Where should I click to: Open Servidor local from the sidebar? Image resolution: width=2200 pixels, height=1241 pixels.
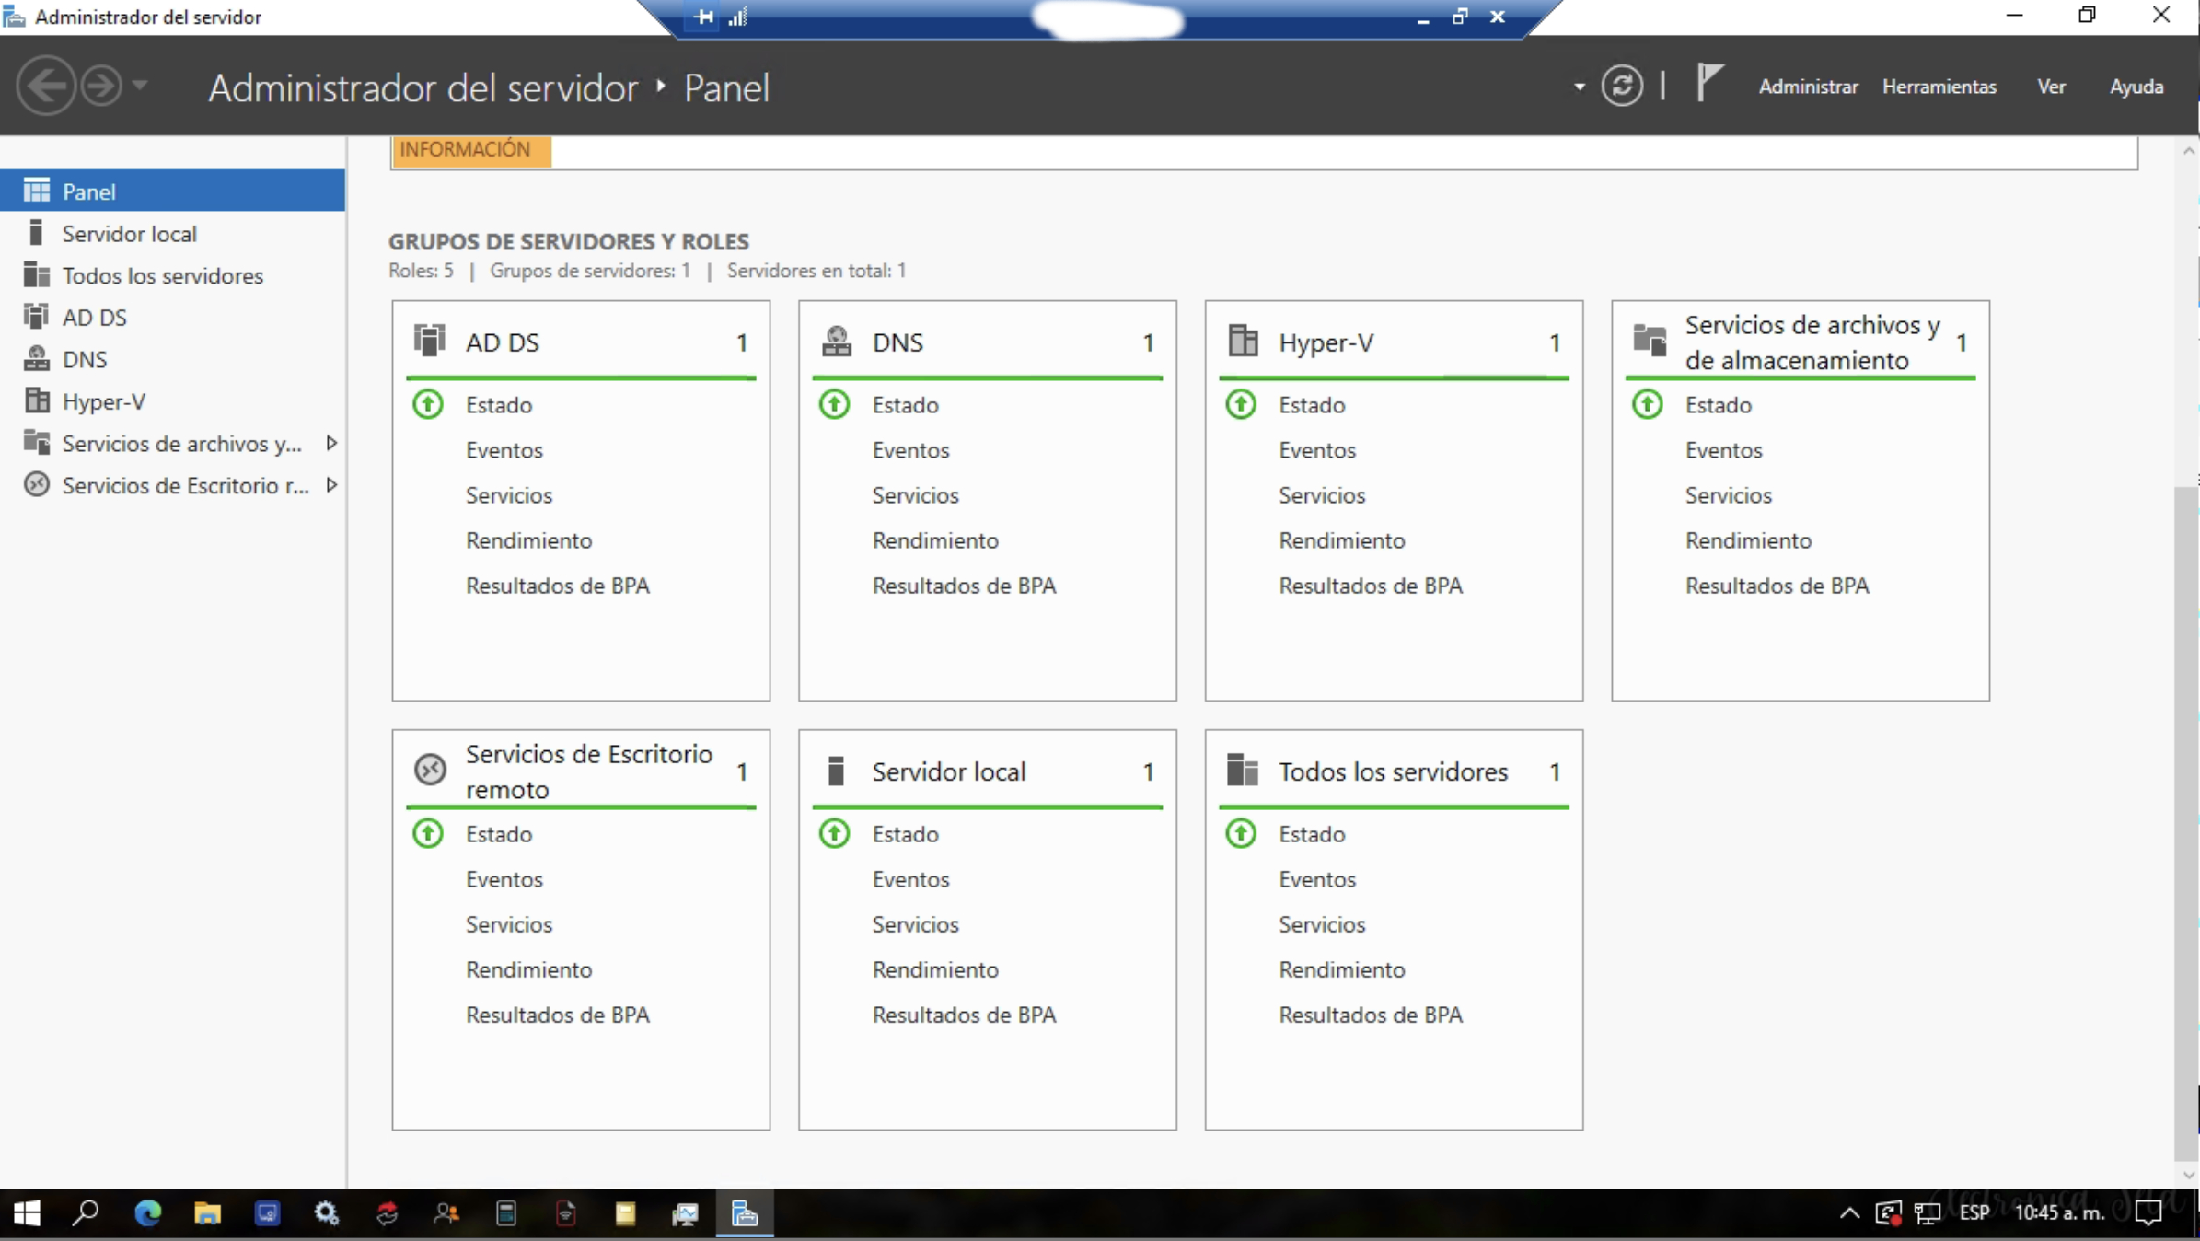[129, 233]
